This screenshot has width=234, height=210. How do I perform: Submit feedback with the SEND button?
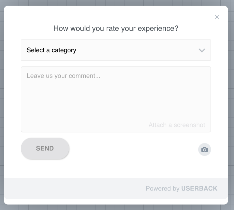(x=45, y=148)
